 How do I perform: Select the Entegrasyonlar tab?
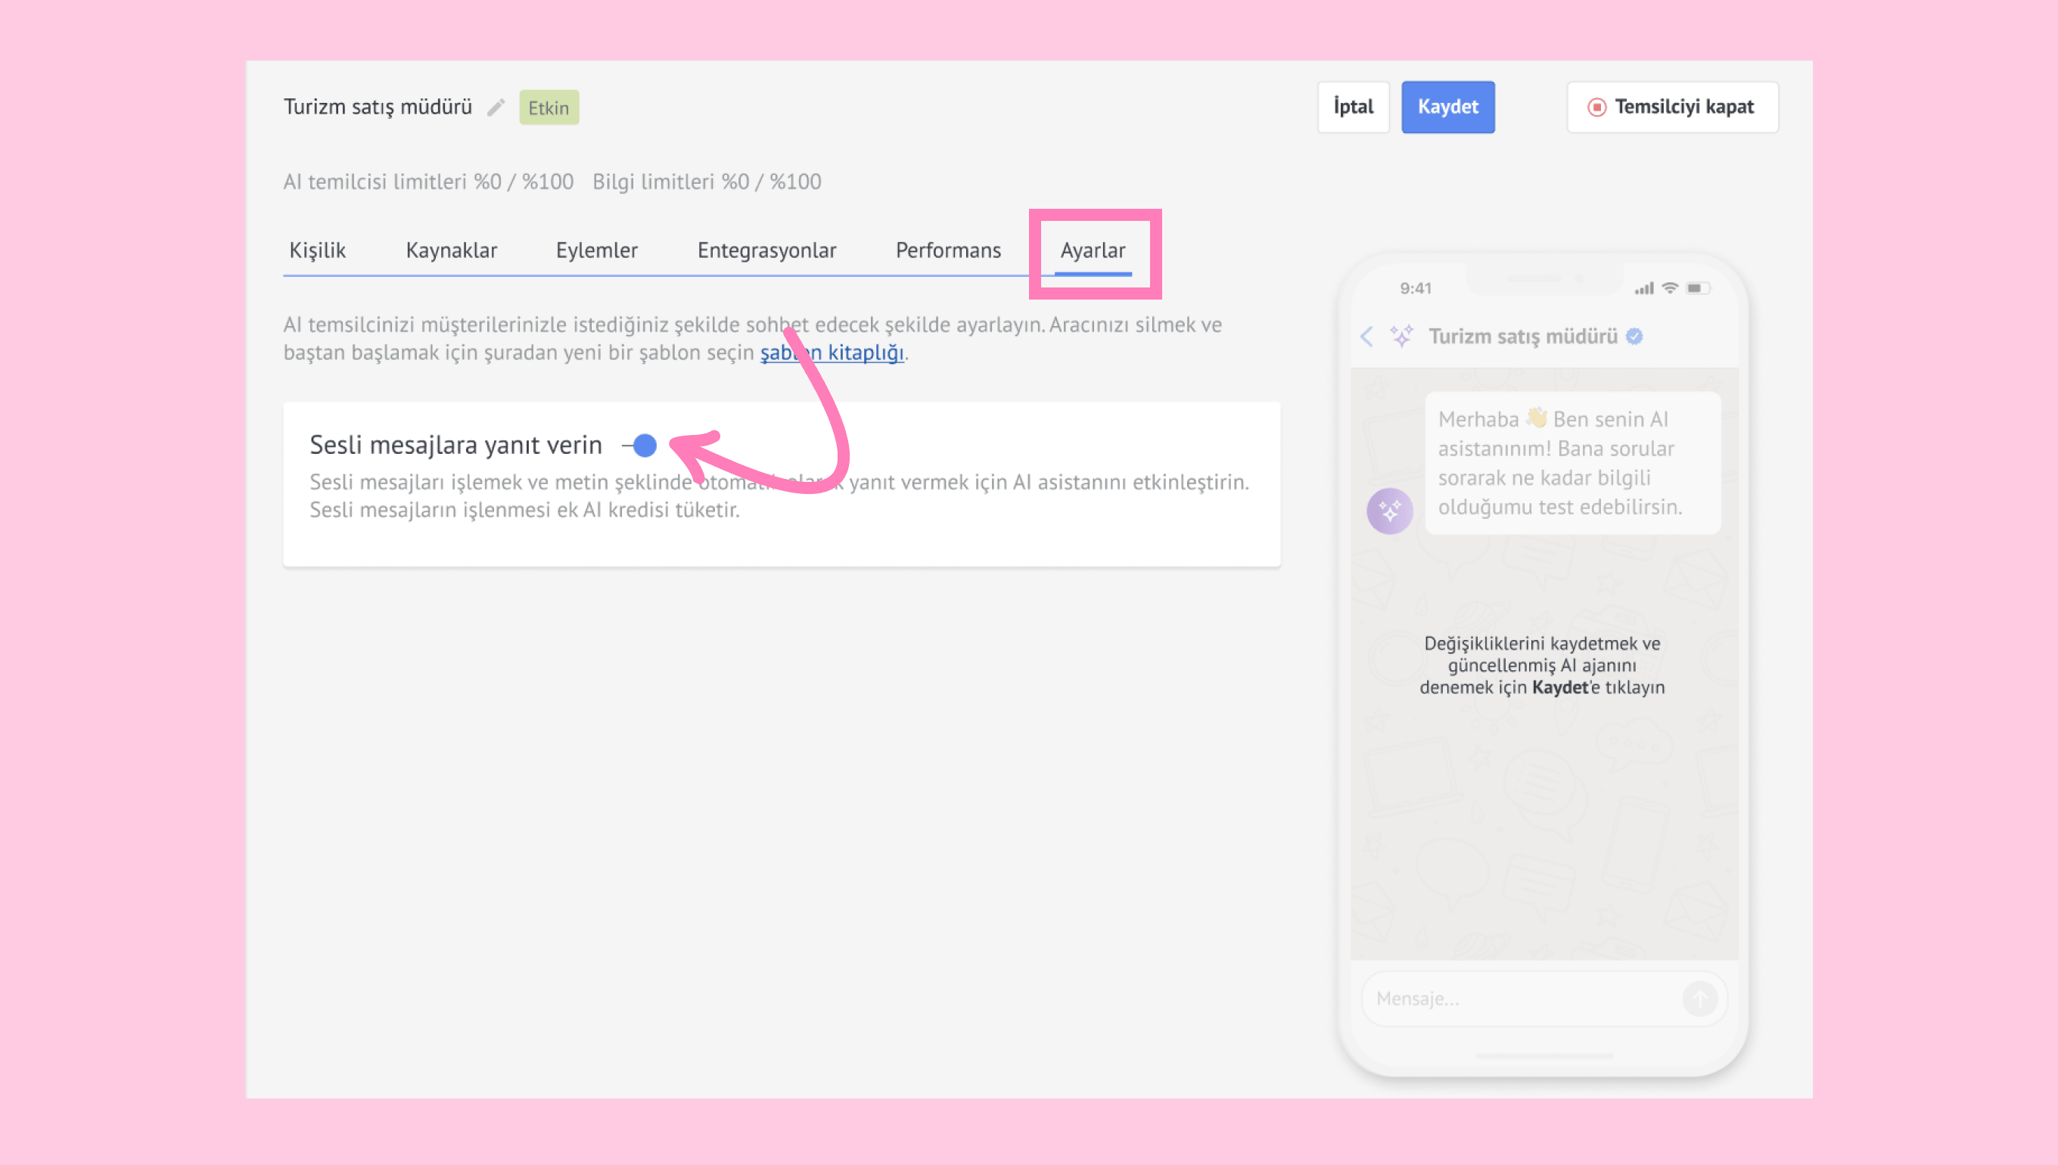click(766, 250)
